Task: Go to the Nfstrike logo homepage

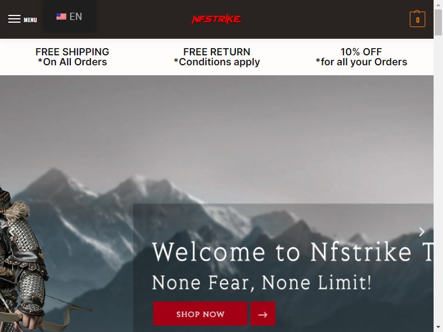Action: [x=217, y=19]
